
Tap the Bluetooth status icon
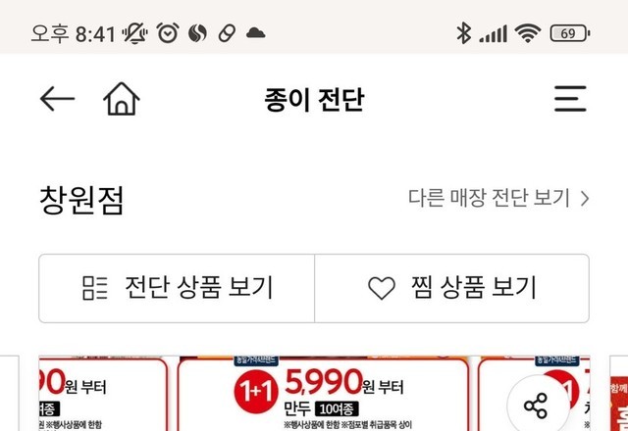[x=463, y=33]
